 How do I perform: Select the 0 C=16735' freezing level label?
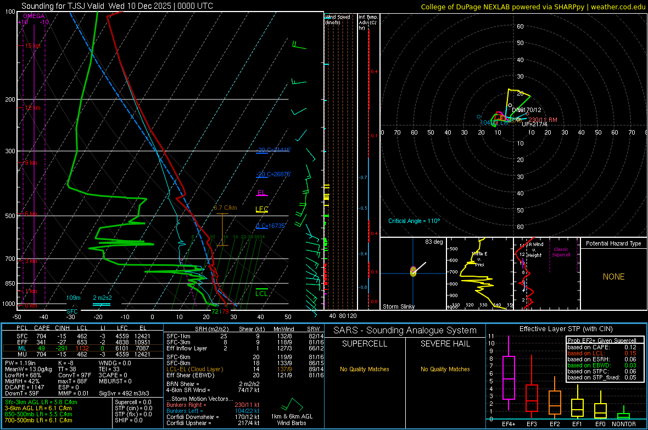pyautogui.click(x=271, y=226)
